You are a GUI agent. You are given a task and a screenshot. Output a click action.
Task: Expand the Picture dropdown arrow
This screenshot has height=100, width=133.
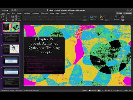pyautogui.click(x=93, y=17)
